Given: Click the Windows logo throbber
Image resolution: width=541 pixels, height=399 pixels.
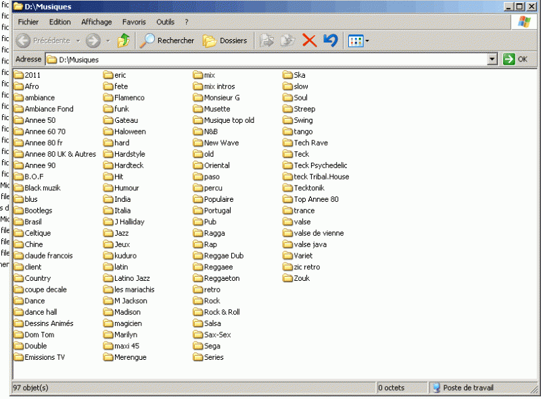Looking at the screenshot, I should pos(524,22).
